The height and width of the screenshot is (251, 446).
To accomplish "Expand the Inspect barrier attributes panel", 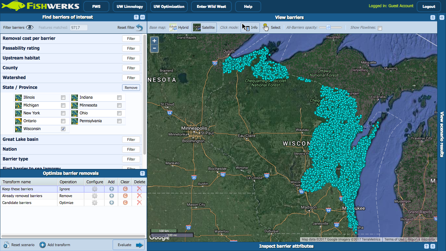I will click(433, 246).
